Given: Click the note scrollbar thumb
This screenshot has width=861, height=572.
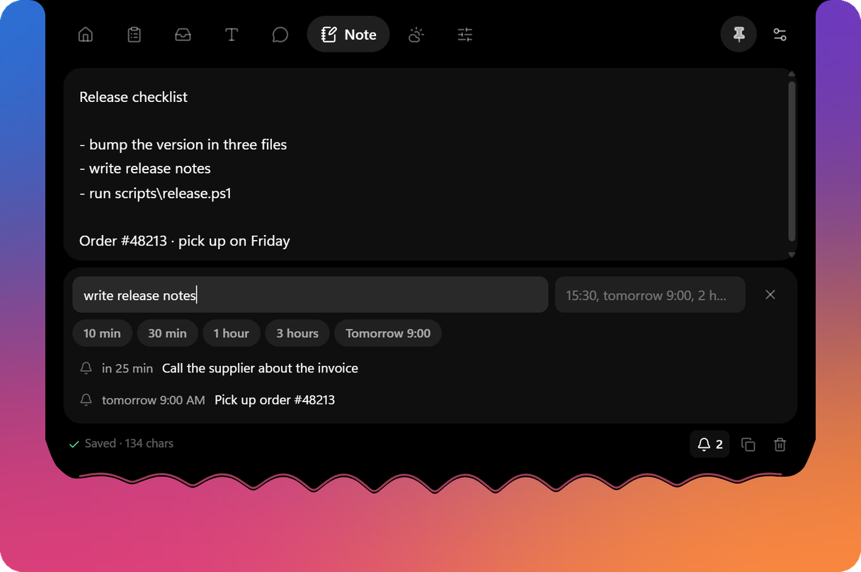Looking at the screenshot, I should (x=792, y=161).
